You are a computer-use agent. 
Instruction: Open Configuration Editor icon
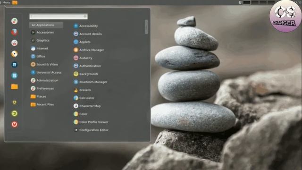(x=76, y=130)
